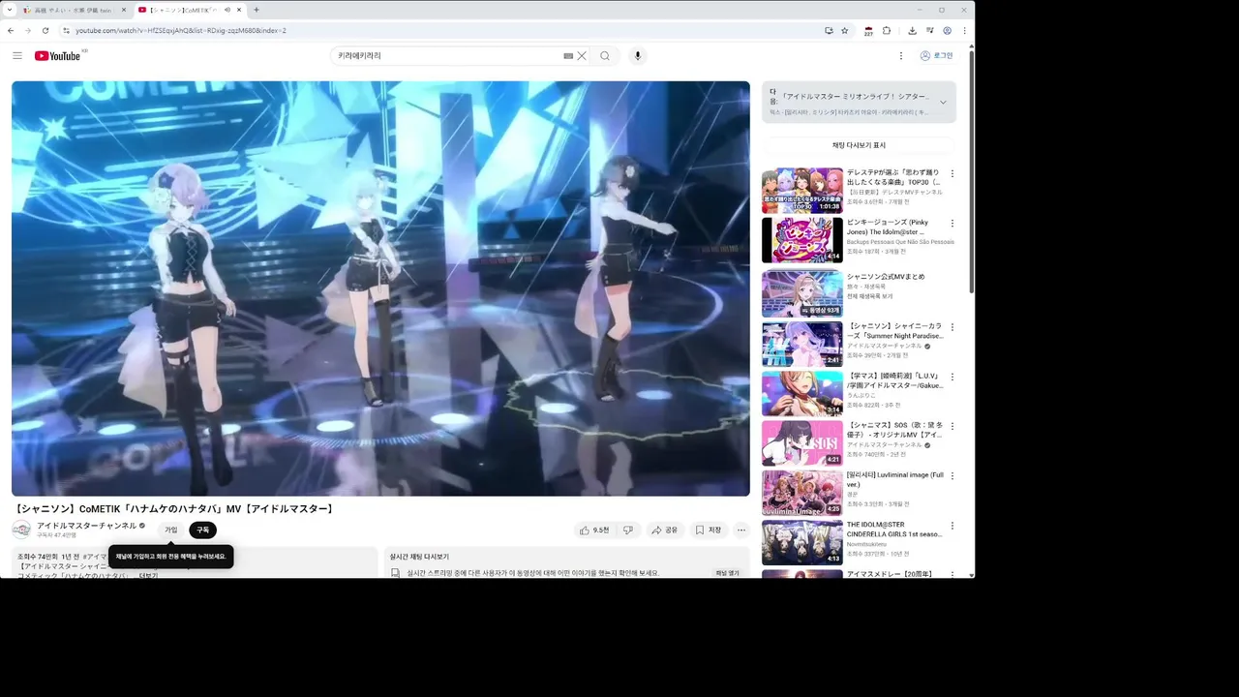Click the video title CoMETIK ハナムケのハナタバ text
This screenshot has width=1239, height=697.
coord(175,509)
